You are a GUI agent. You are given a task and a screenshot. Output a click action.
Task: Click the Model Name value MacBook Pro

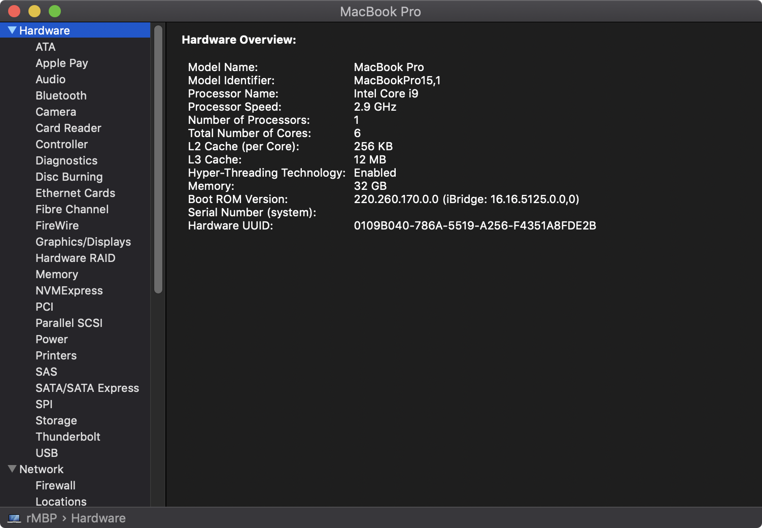tap(389, 67)
